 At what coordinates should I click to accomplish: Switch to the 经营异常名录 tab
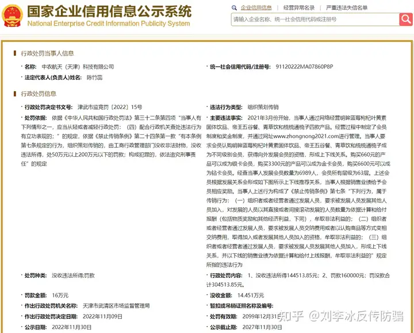(299, 8)
